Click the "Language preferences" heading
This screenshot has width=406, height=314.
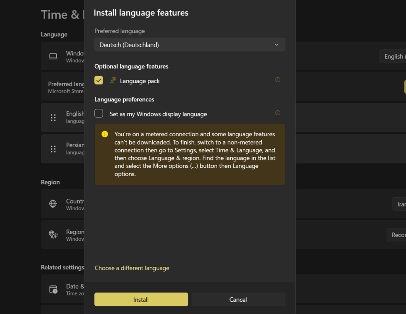click(124, 99)
